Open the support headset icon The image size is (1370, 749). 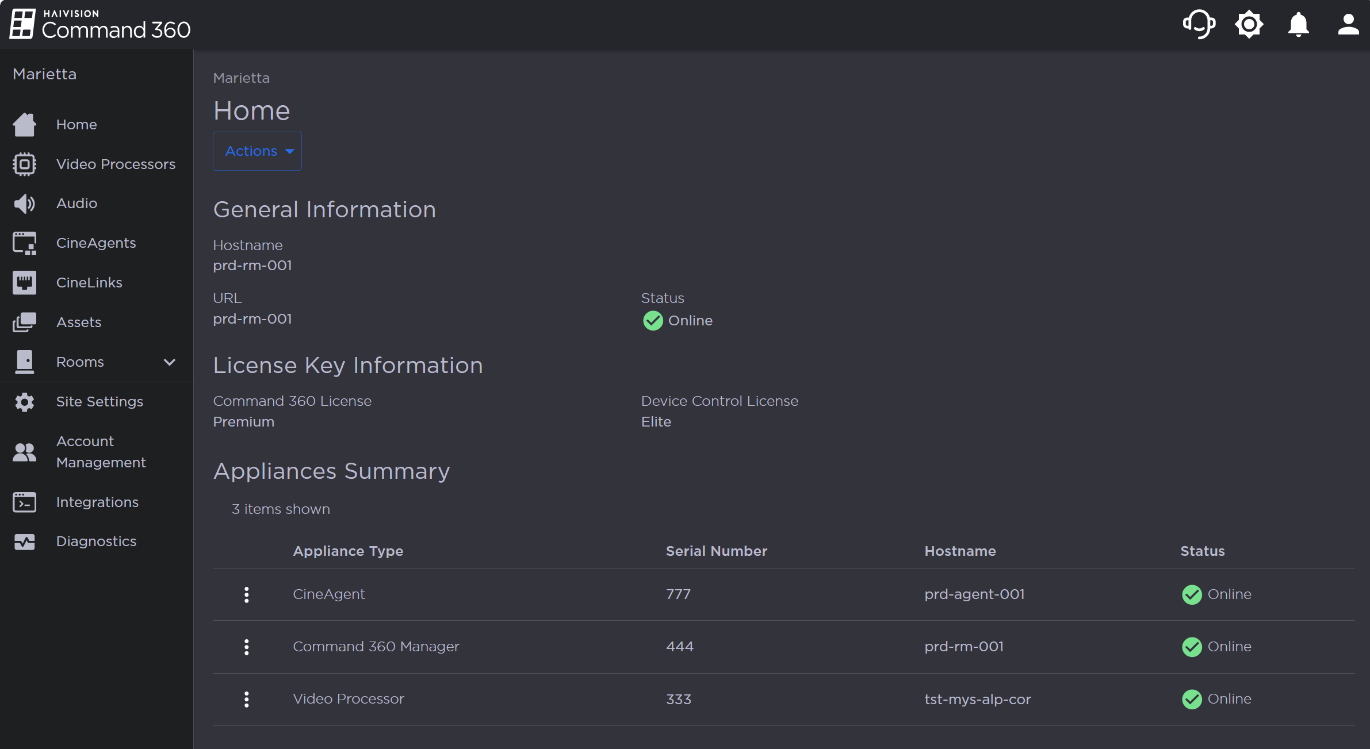pyautogui.click(x=1199, y=25)
